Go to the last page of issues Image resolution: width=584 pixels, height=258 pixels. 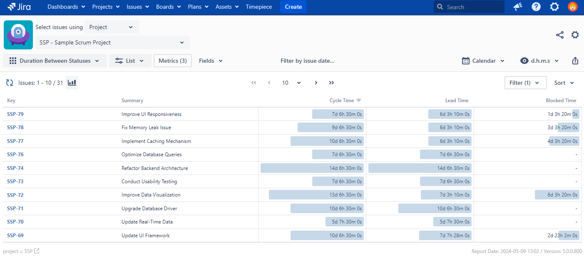[x=331, y=83]
